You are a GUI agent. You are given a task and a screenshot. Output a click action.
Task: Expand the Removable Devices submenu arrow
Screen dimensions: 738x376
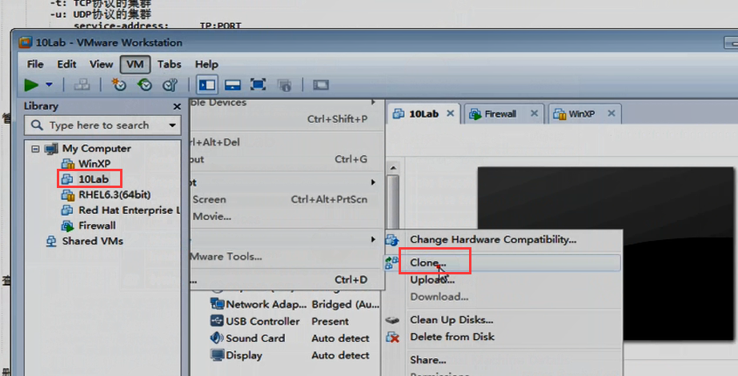click(373, 102)
